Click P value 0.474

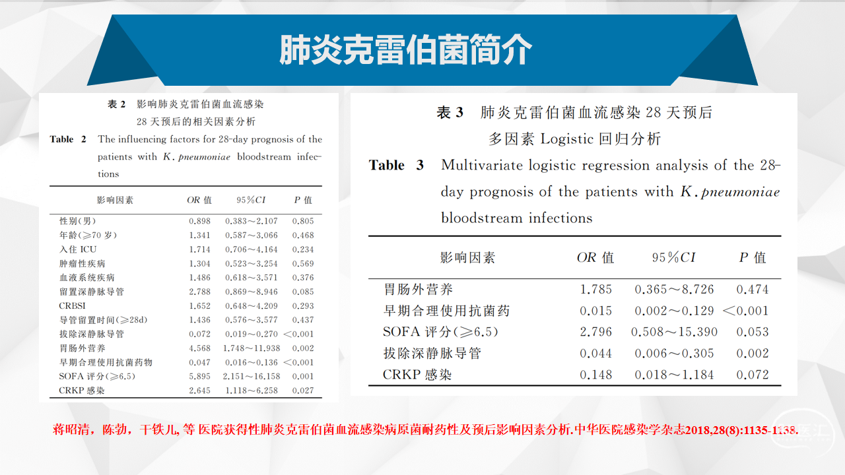pyautogui.click(x=753, y=290)
